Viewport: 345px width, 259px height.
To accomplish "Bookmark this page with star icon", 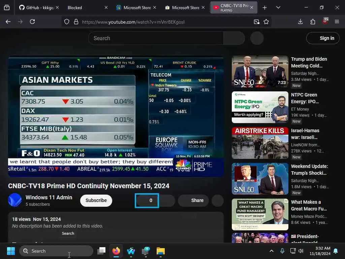I will (266, 22).
